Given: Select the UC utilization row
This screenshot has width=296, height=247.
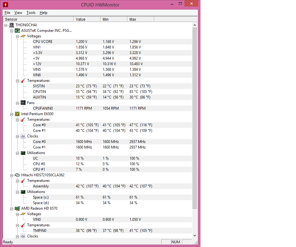Looking at the screenshot, I should click(112, 158).
